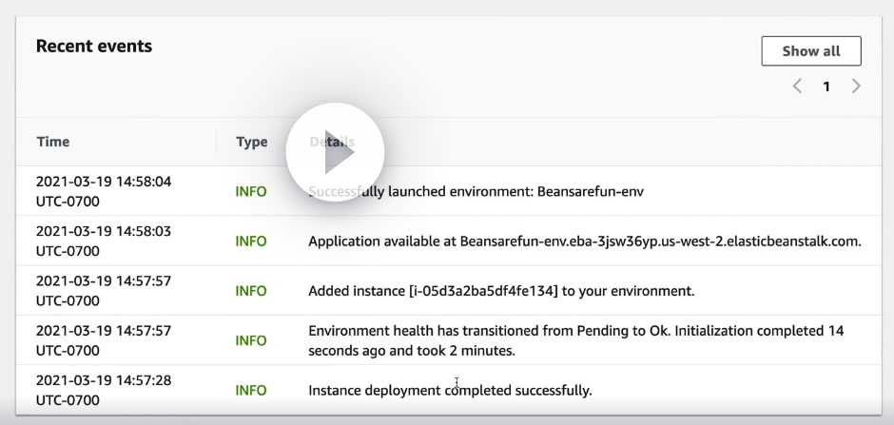
Task: Click the Time column header
Action: click(x=53, y=142)
